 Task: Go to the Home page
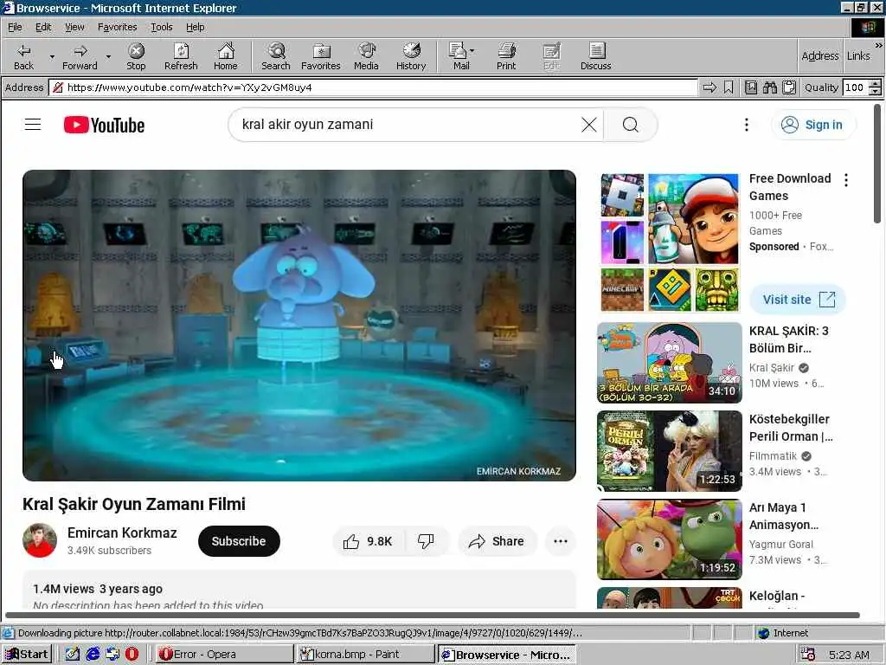tap(226, 56)
